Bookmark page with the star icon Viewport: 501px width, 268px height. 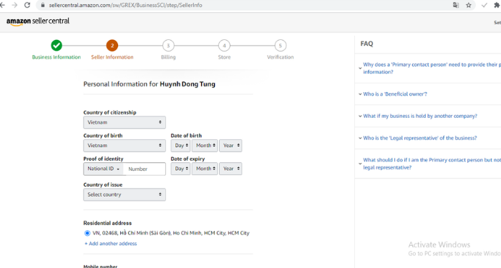pos(468,5)
